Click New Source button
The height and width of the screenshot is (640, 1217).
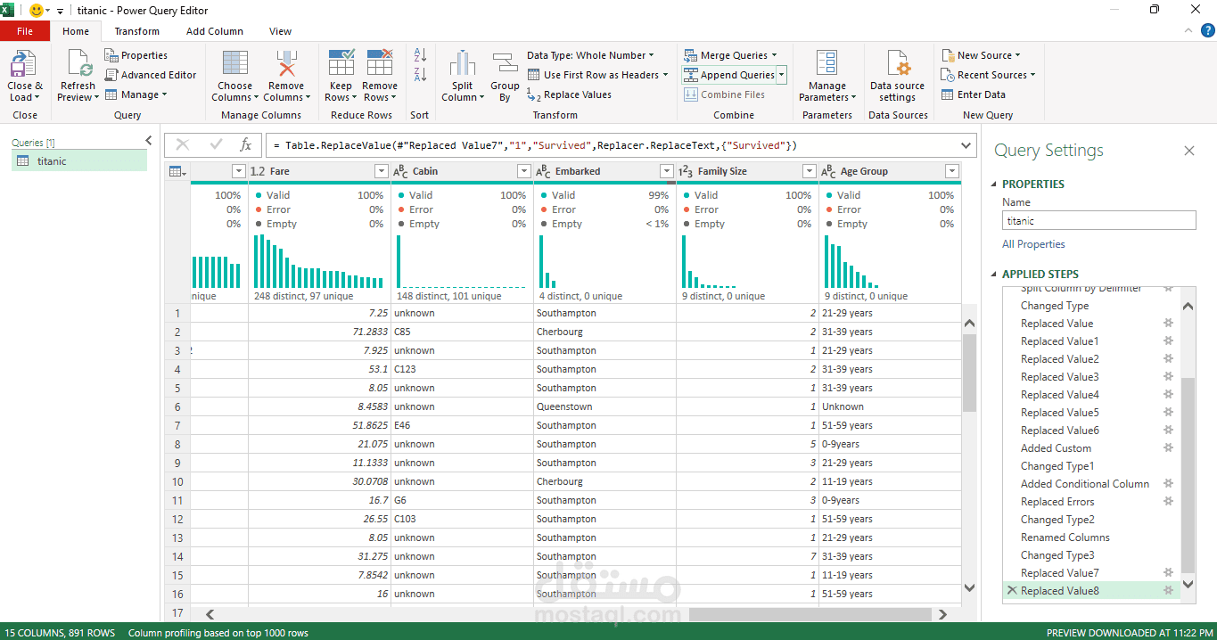981,55
